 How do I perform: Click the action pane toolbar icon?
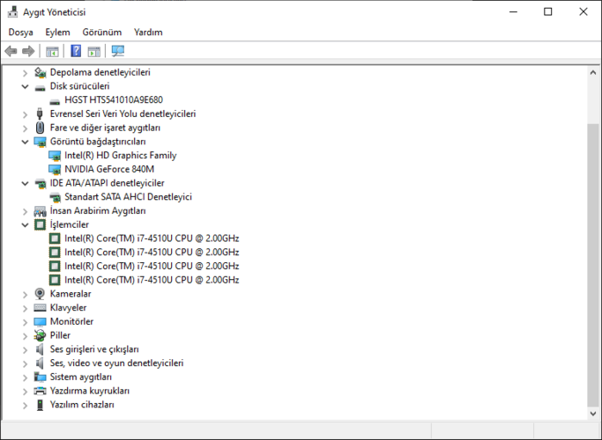[x=94, y=51]
